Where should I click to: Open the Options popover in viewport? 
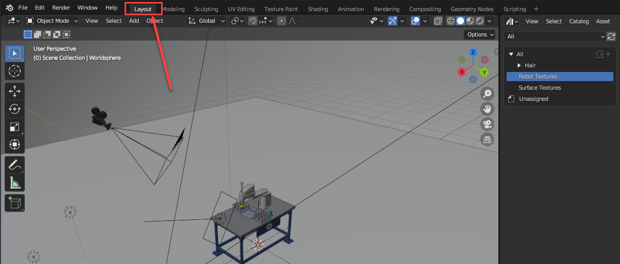[x=480, y=34]
